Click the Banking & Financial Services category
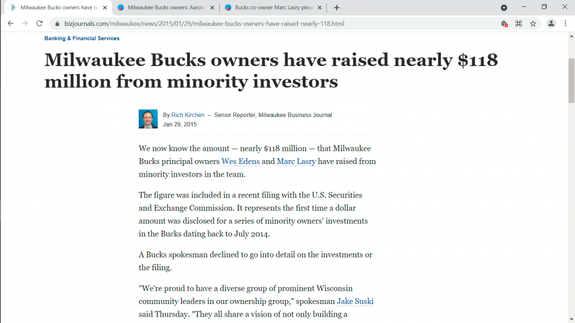The height and width of the screenshot is (323, 575). (x=82, y=38)
